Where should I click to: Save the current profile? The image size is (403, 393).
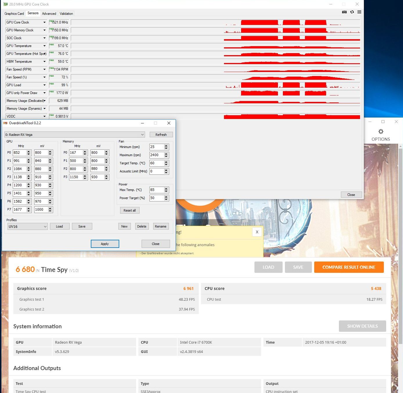click(x=82, y=226)
